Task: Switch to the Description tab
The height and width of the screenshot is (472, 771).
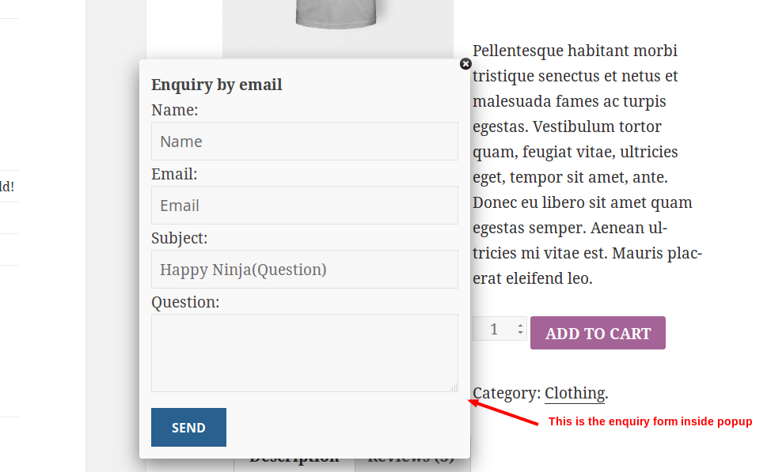Action: coord(294,462)
